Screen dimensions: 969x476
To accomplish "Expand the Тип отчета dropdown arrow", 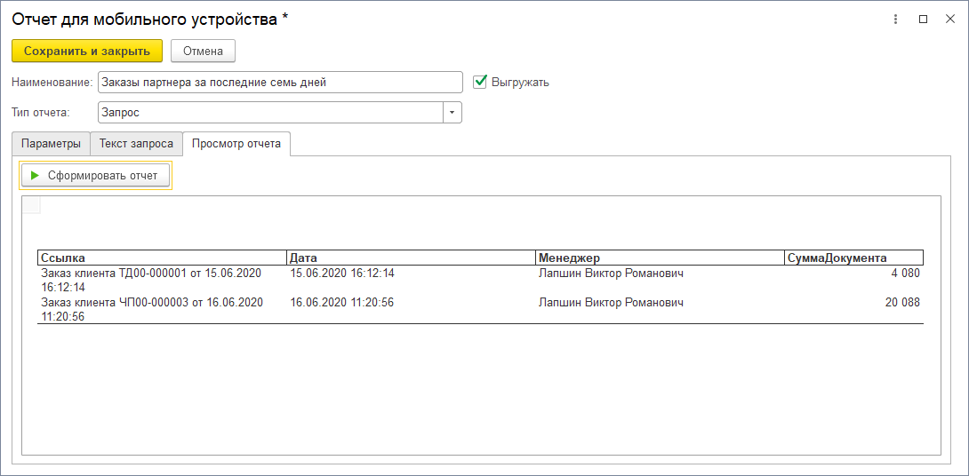I will pos(452,113).
